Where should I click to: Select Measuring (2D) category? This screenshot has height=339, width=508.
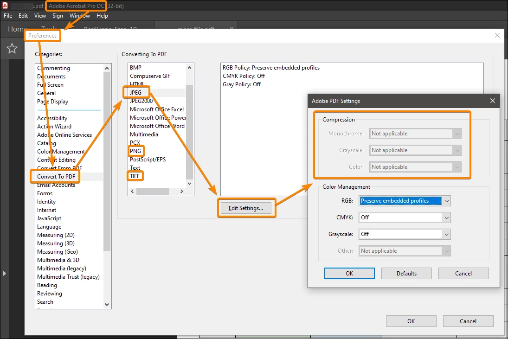click(x=56, y=235)
